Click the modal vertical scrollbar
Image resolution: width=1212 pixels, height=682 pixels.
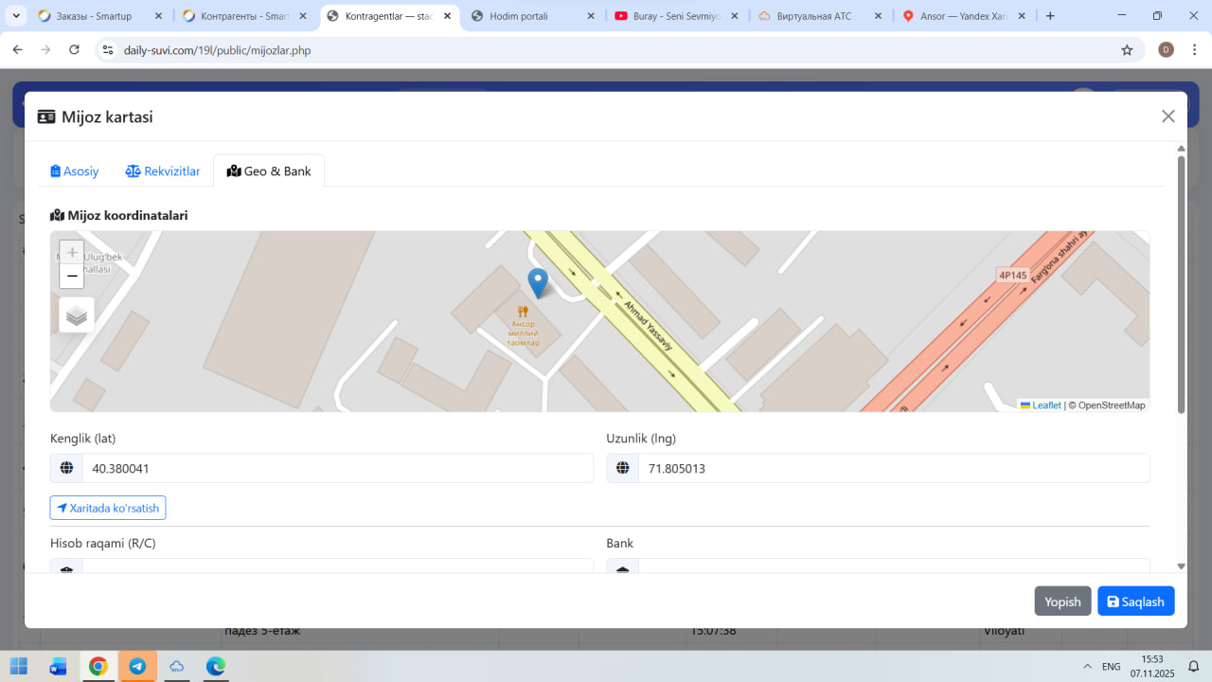pos(1181,284)
